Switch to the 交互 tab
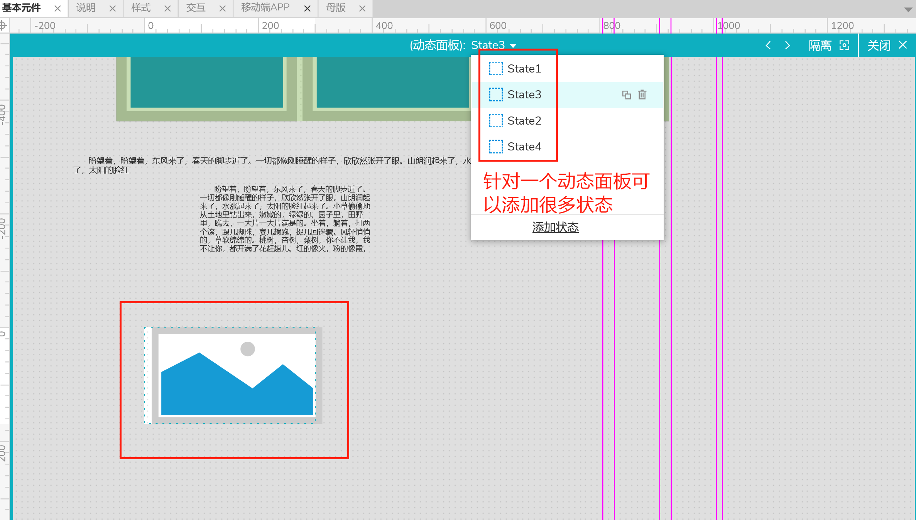Screen dimensions: 916x520 tap(196, 8)
